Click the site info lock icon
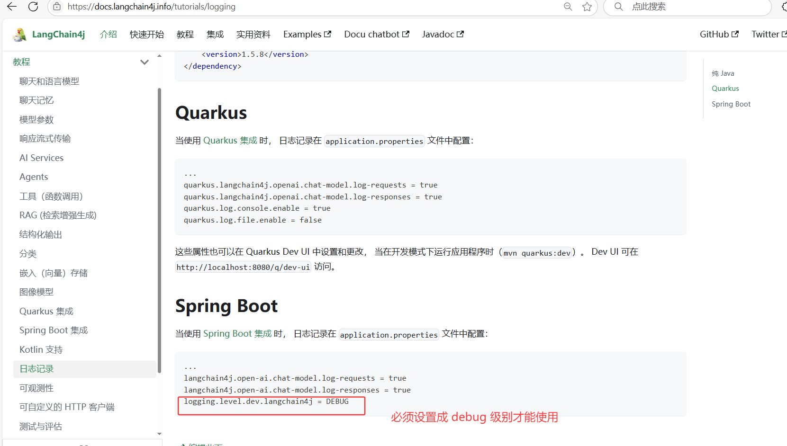 click(x=57, y=7)
